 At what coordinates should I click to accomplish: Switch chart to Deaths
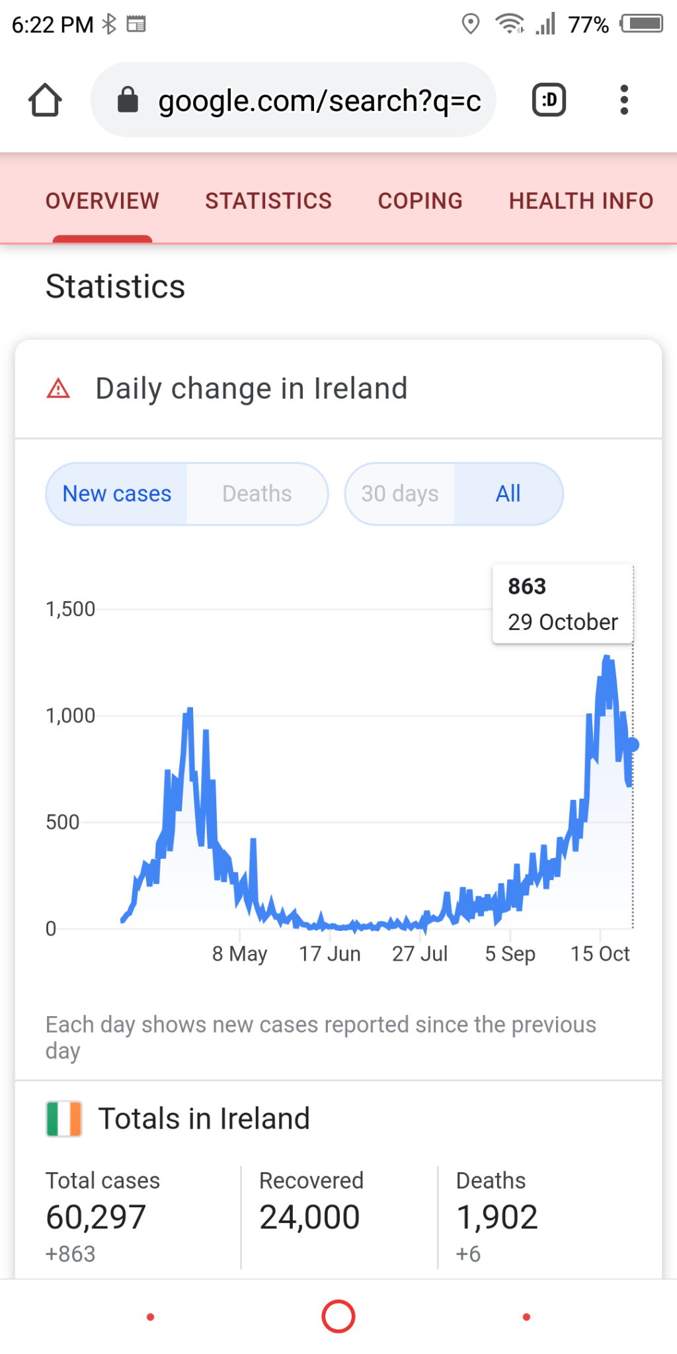pos(257,494)
